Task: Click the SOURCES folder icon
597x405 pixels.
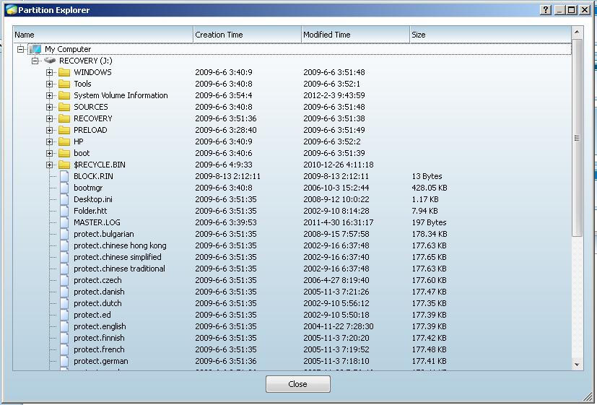Action: pos(64,107)
